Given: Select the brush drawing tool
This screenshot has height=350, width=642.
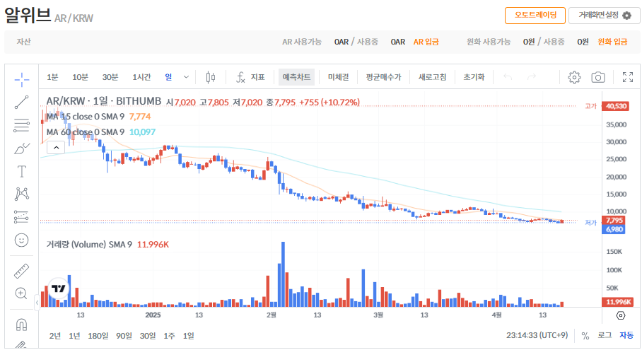Looking at the screenshot, I should pos(22,148).
